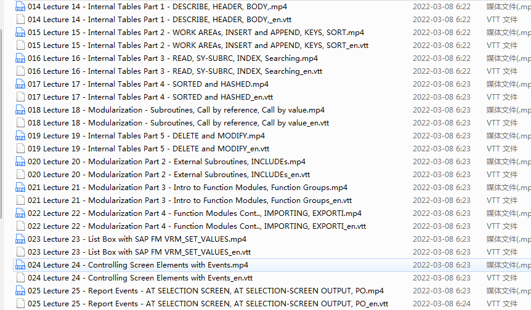Click file icon of 021 Lecture 21 _en.vtt

coord(20,200)
